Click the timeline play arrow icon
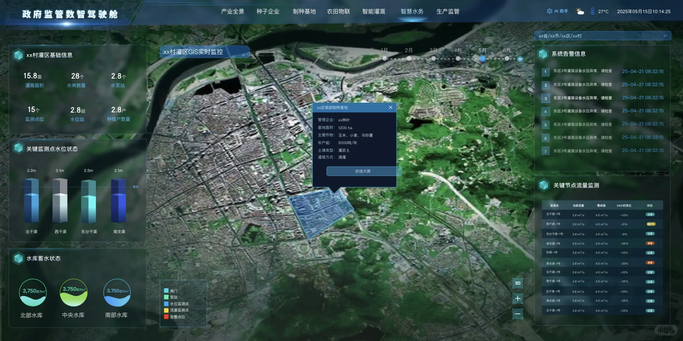 point(520,59)
